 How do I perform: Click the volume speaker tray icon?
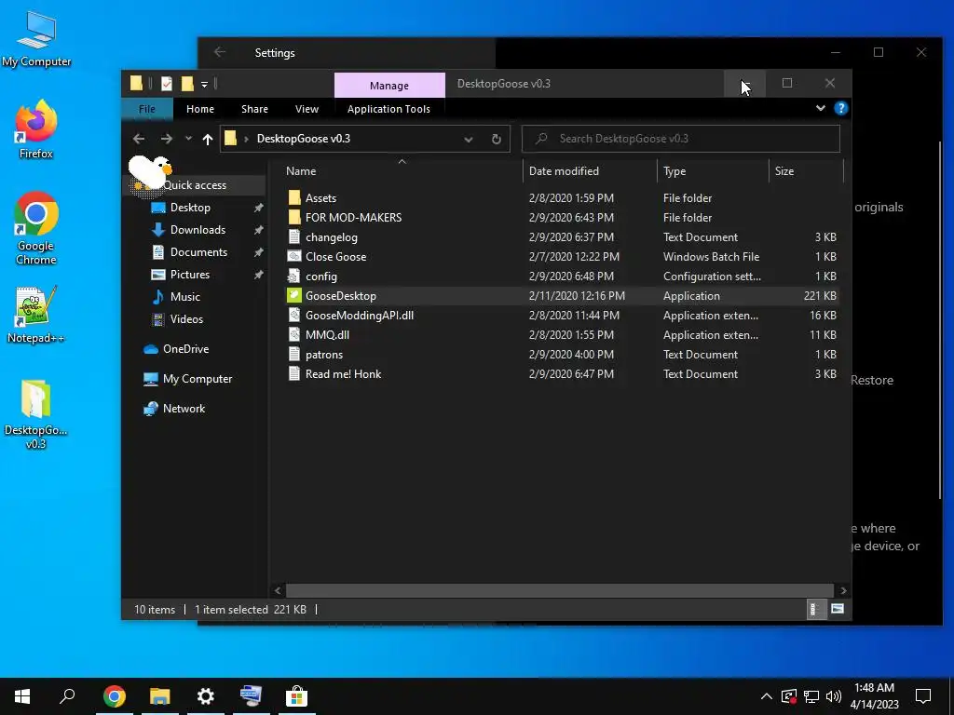tap(834, 696)
